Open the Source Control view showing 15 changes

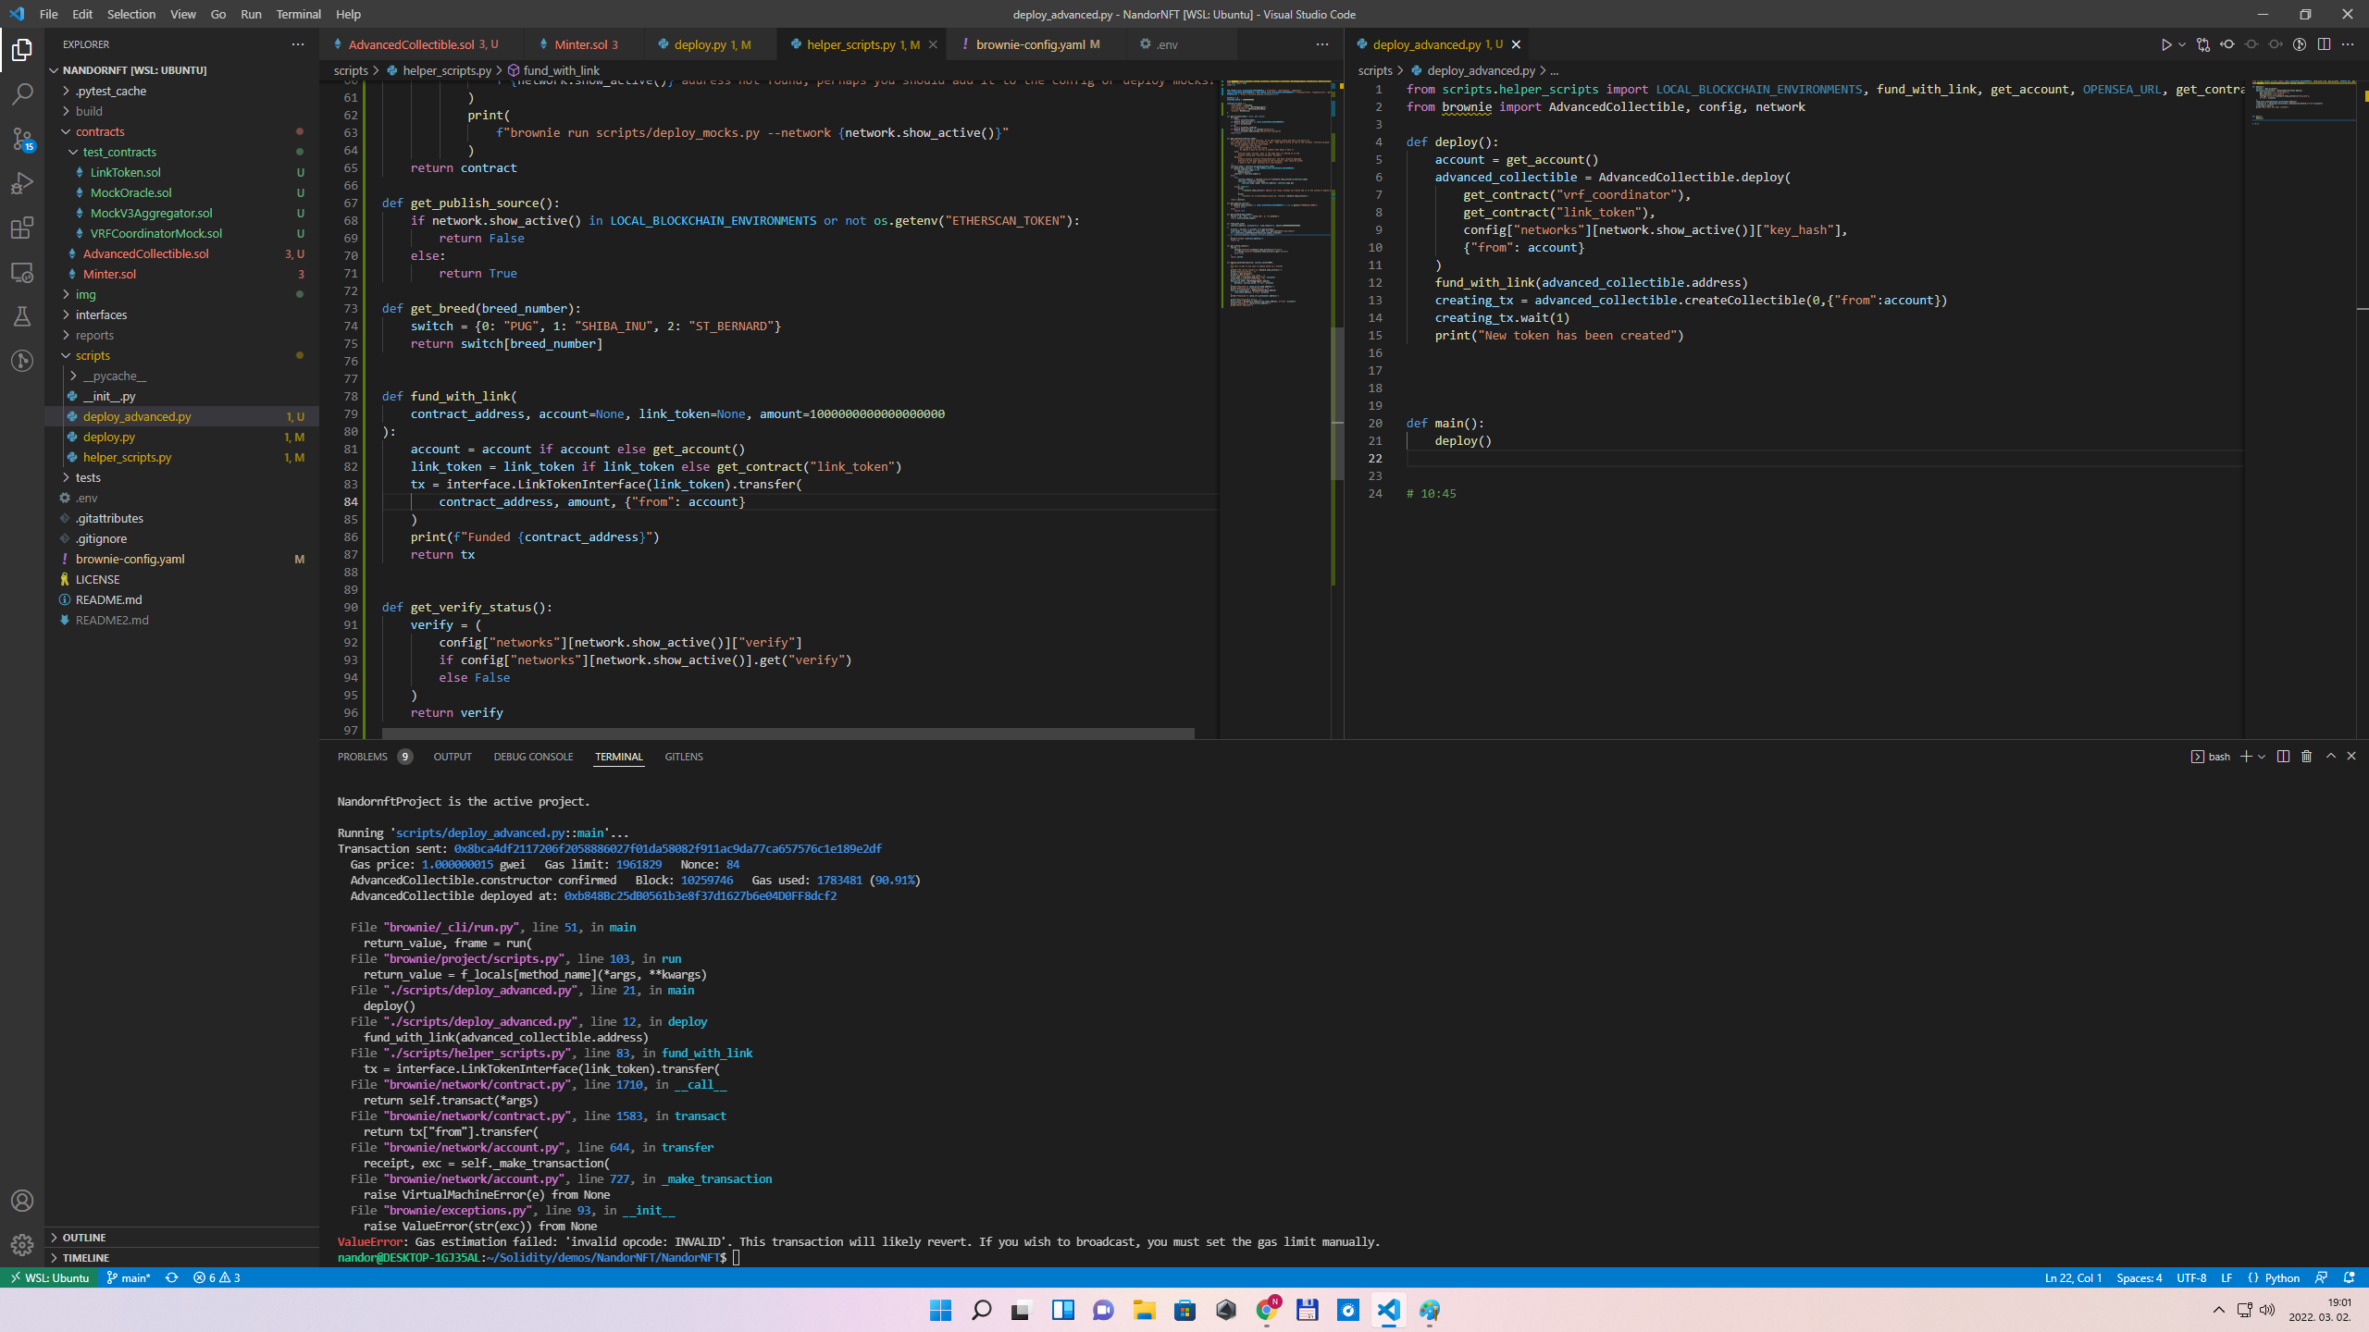tap(22, 139)
